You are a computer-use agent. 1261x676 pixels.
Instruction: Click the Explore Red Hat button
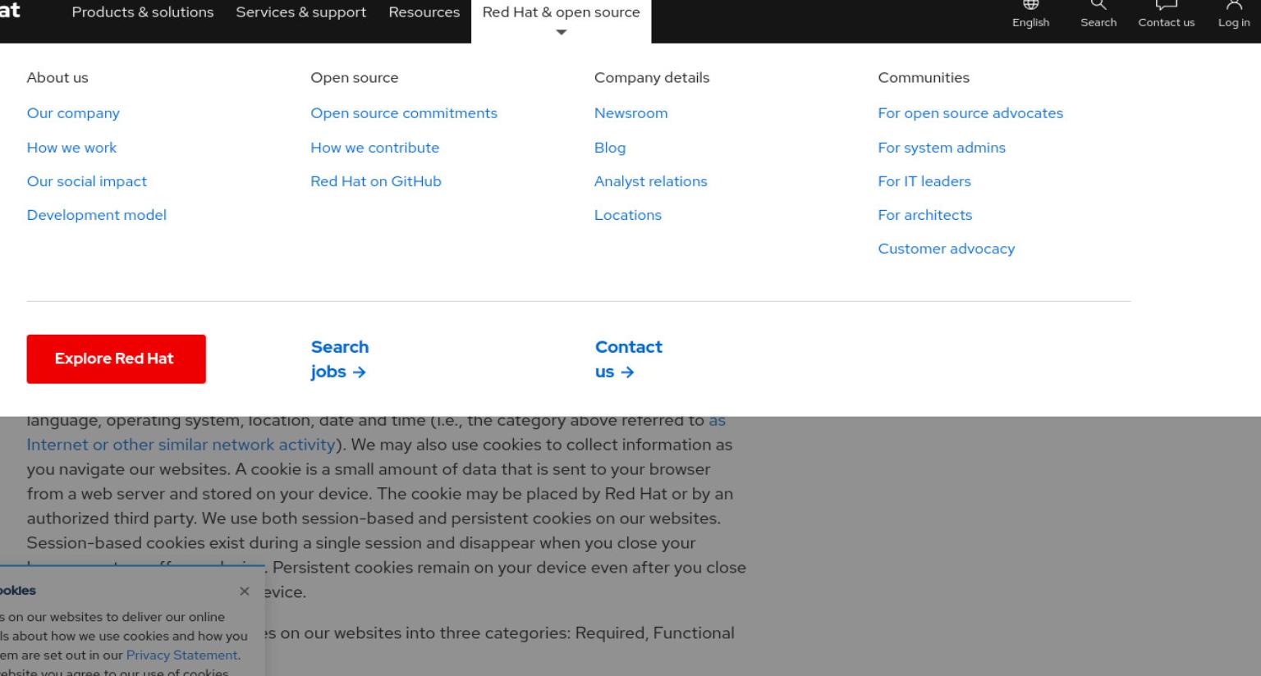[x=116, y=359]
